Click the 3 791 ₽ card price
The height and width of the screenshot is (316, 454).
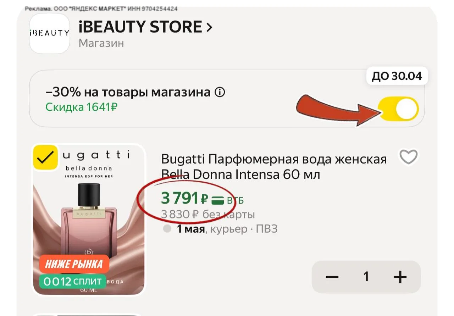pos(184,198)
